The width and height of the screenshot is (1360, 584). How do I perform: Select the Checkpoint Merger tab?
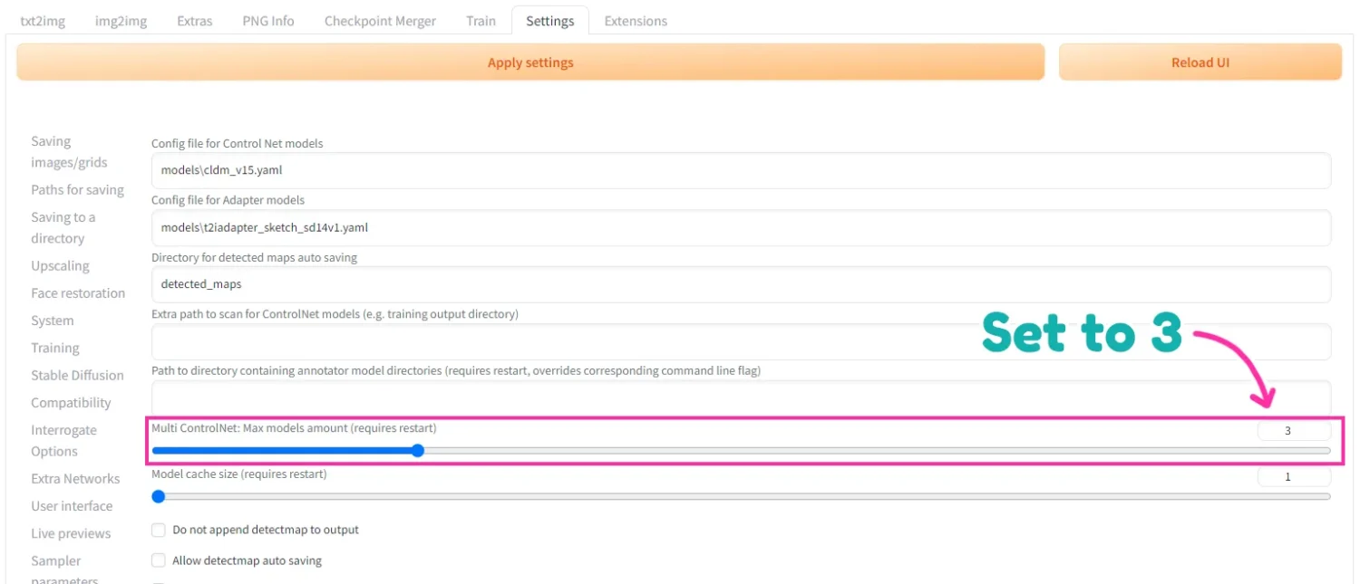(x=380, y=21)
